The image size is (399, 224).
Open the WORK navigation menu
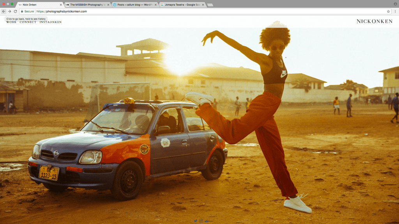click(11, 22)
